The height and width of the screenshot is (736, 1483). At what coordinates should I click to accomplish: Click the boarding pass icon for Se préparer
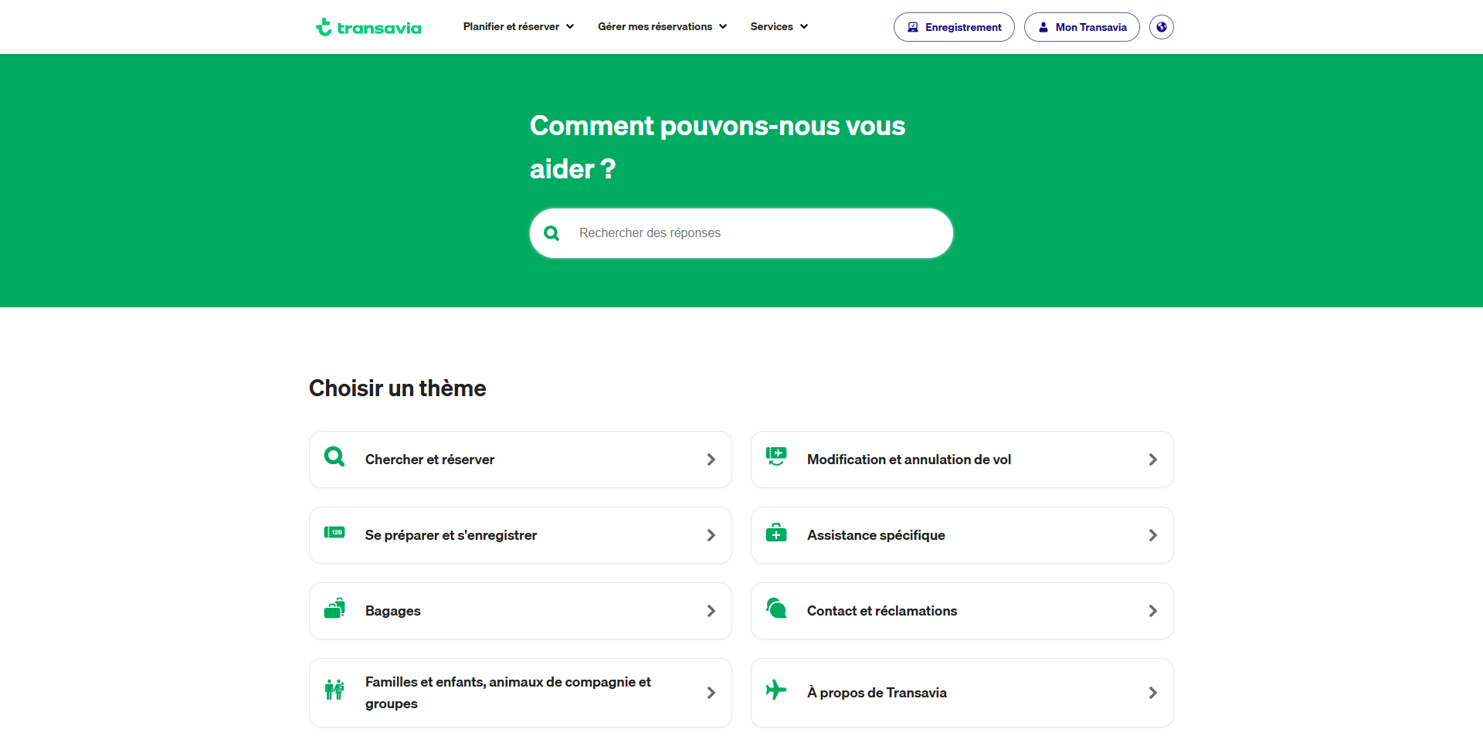tap(334, 532)
